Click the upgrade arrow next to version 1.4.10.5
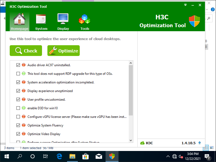This screenshot has width=216, height=162. pos(200,143)
